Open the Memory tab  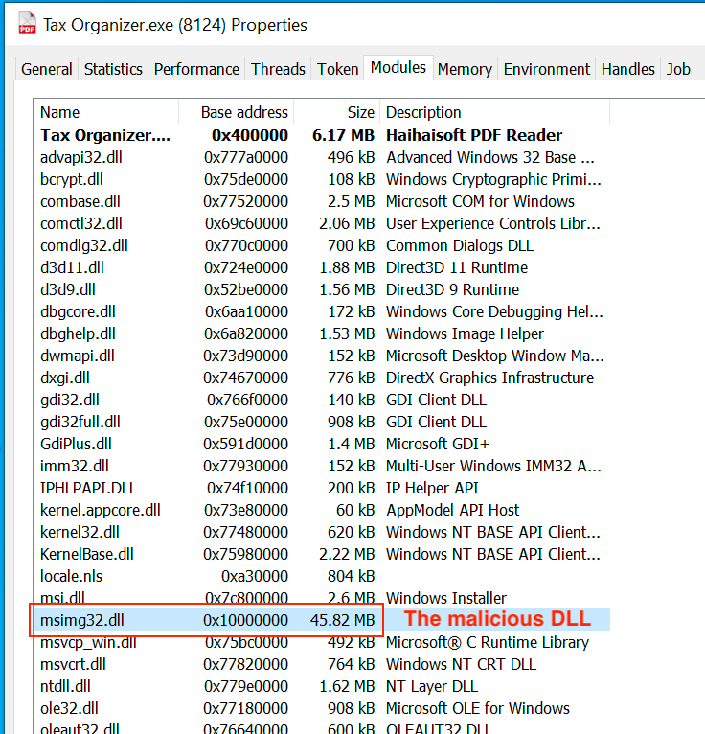tap(465, 69)
